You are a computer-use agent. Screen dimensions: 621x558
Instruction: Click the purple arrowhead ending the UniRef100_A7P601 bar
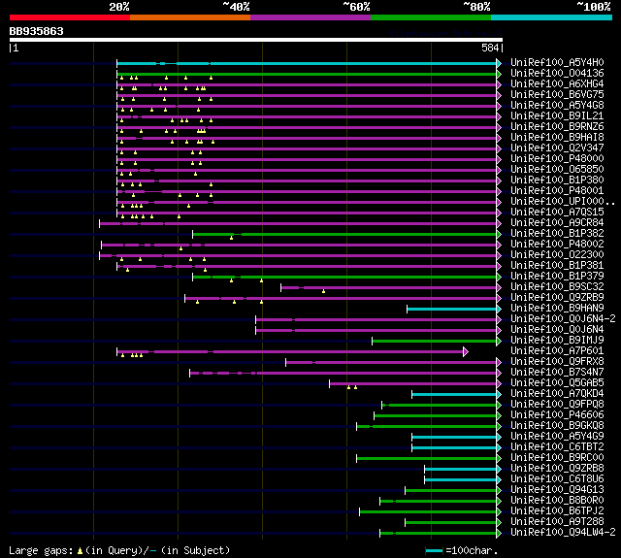(466, 351)
